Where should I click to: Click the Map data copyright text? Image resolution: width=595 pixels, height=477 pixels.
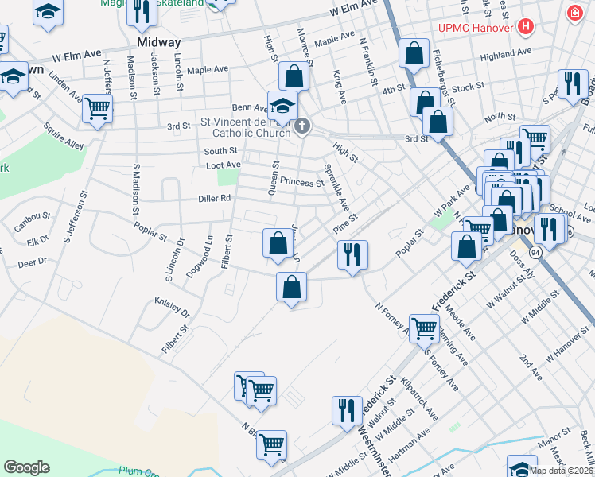[x=562, y=471]
